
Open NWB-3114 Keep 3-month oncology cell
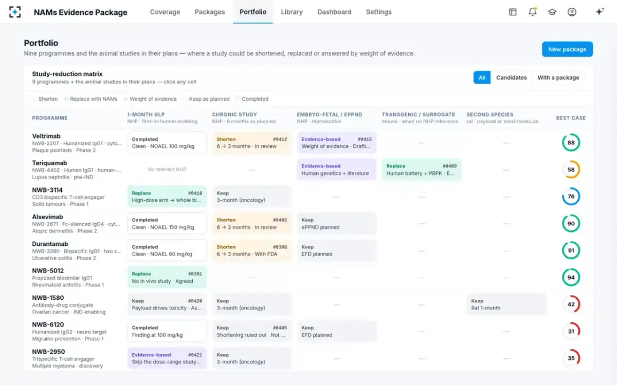click(x=252, y=197)
